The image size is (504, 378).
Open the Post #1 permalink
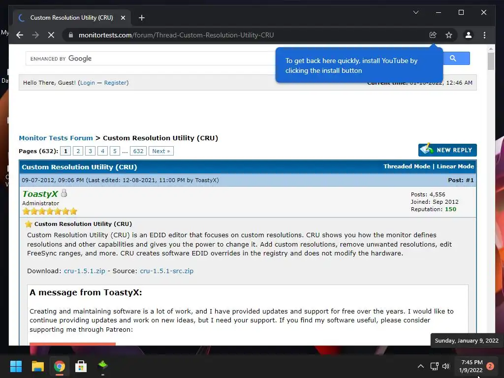point(470,180)
